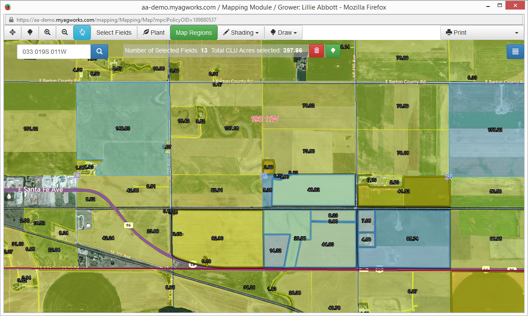The width and height of the screenshot is (528, 316).
Task: Click the Select Fields button
Action: [114, 33]
